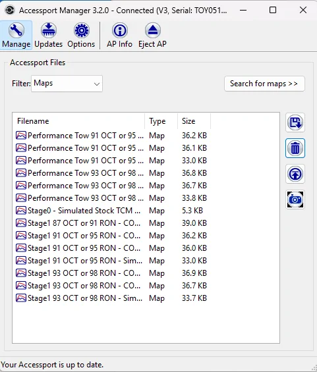The image size is (317, 372).
Task: Click the map icon of Stage1 87 OCT row
Action: [21, 223]
